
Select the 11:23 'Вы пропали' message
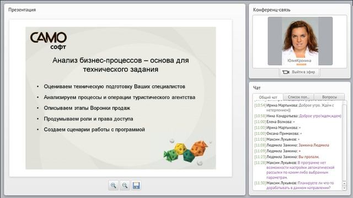point(287,157)
